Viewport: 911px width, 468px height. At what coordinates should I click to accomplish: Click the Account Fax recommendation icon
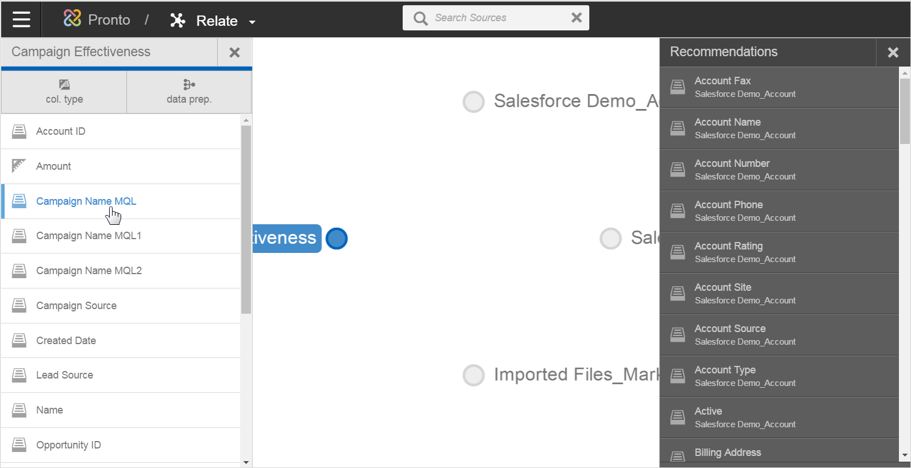(678, 87)
